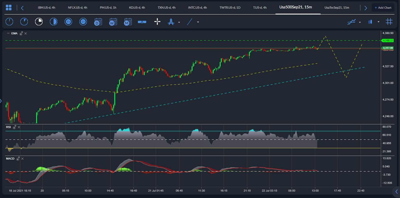
Task: Click the 13.820 MACD axis value
Action: point(387,158)
